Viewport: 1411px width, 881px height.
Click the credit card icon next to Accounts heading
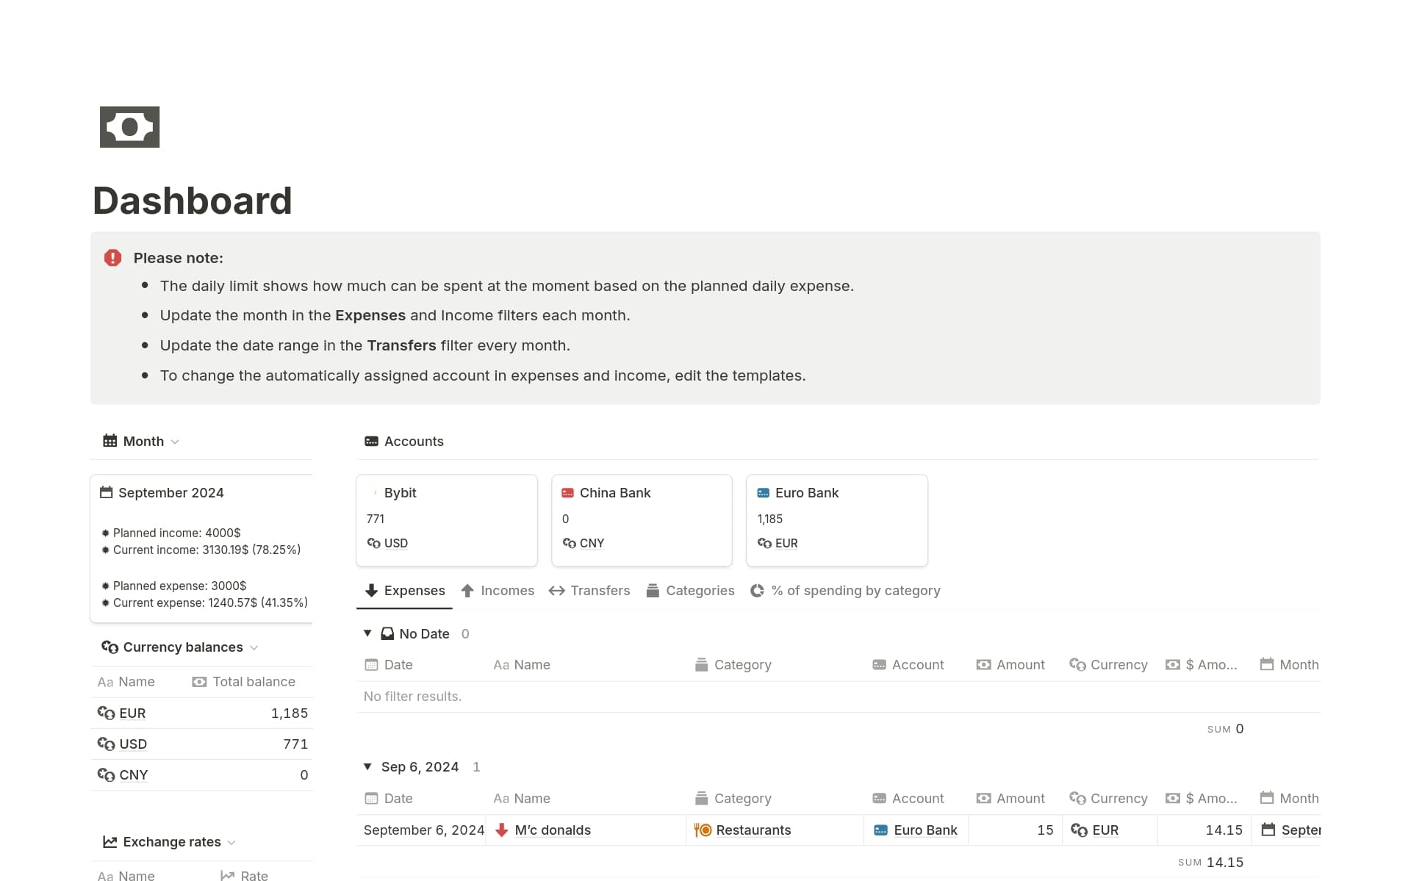[370, 441]
